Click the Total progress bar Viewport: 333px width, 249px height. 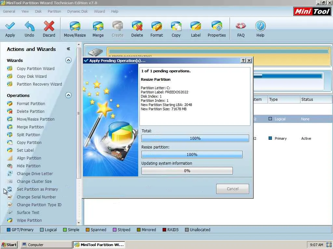click(x=195, y=138)
